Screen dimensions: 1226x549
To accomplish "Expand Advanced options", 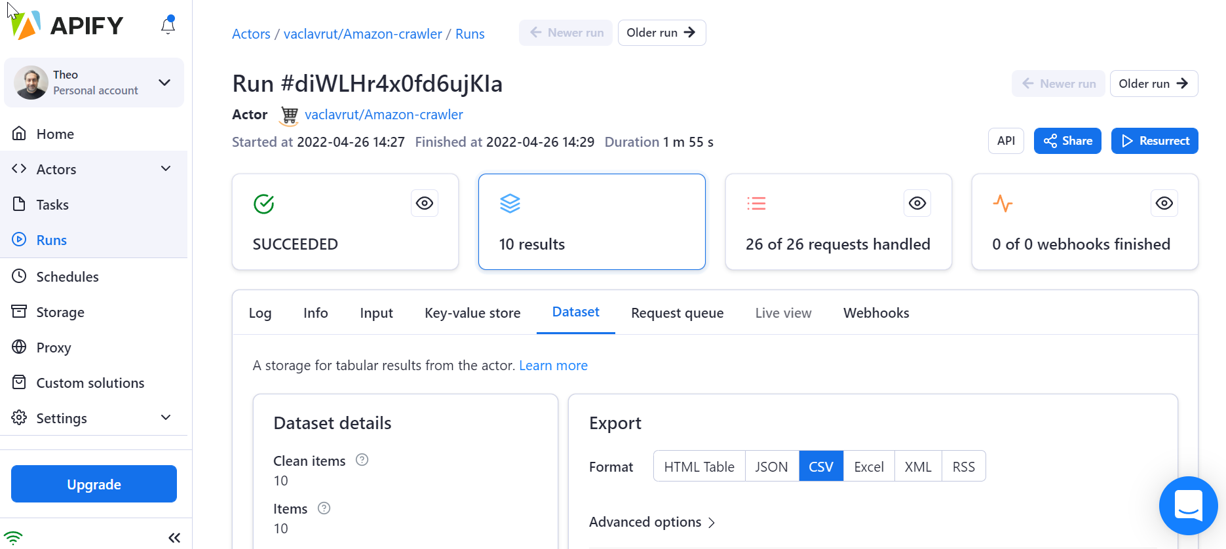I will pos(652,522).
